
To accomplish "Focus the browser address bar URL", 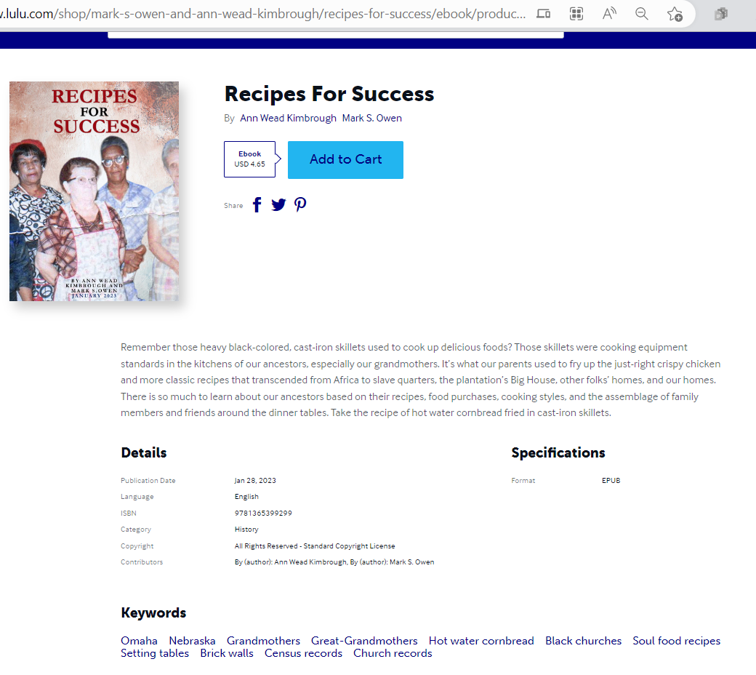I will click(x=262, y=14).
